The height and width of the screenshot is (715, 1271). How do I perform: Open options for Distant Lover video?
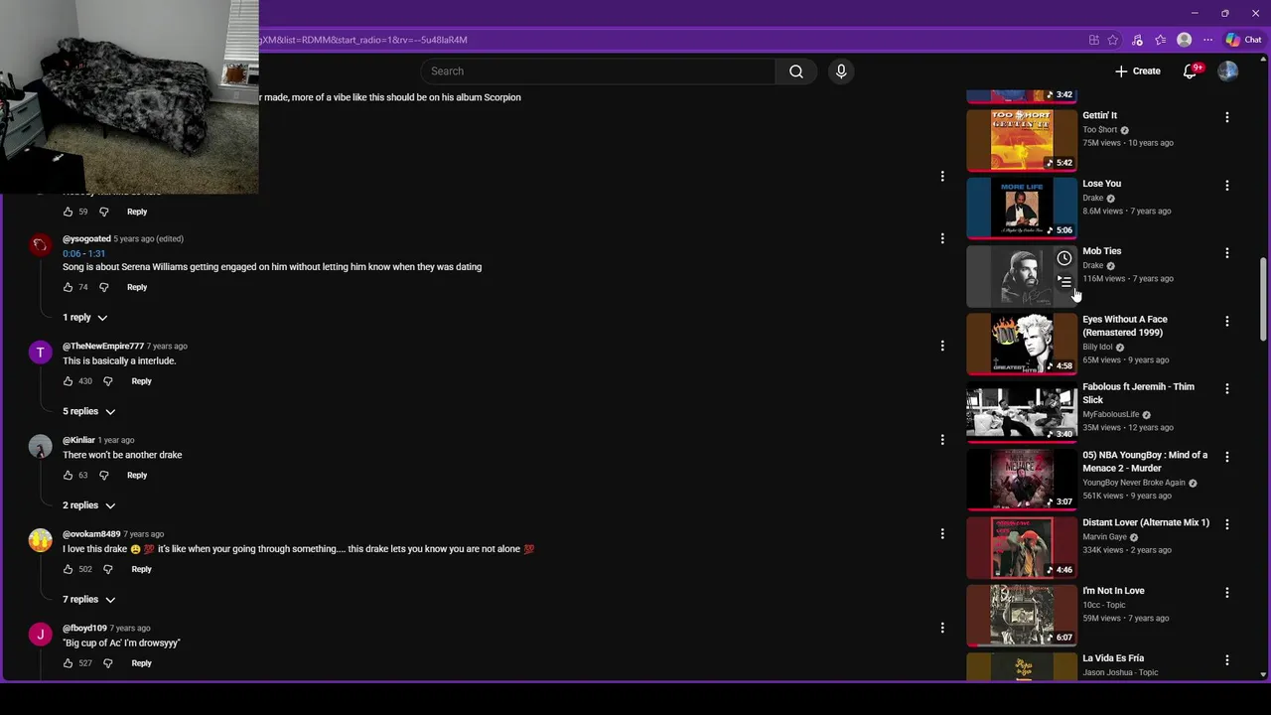click(1226, 524)
